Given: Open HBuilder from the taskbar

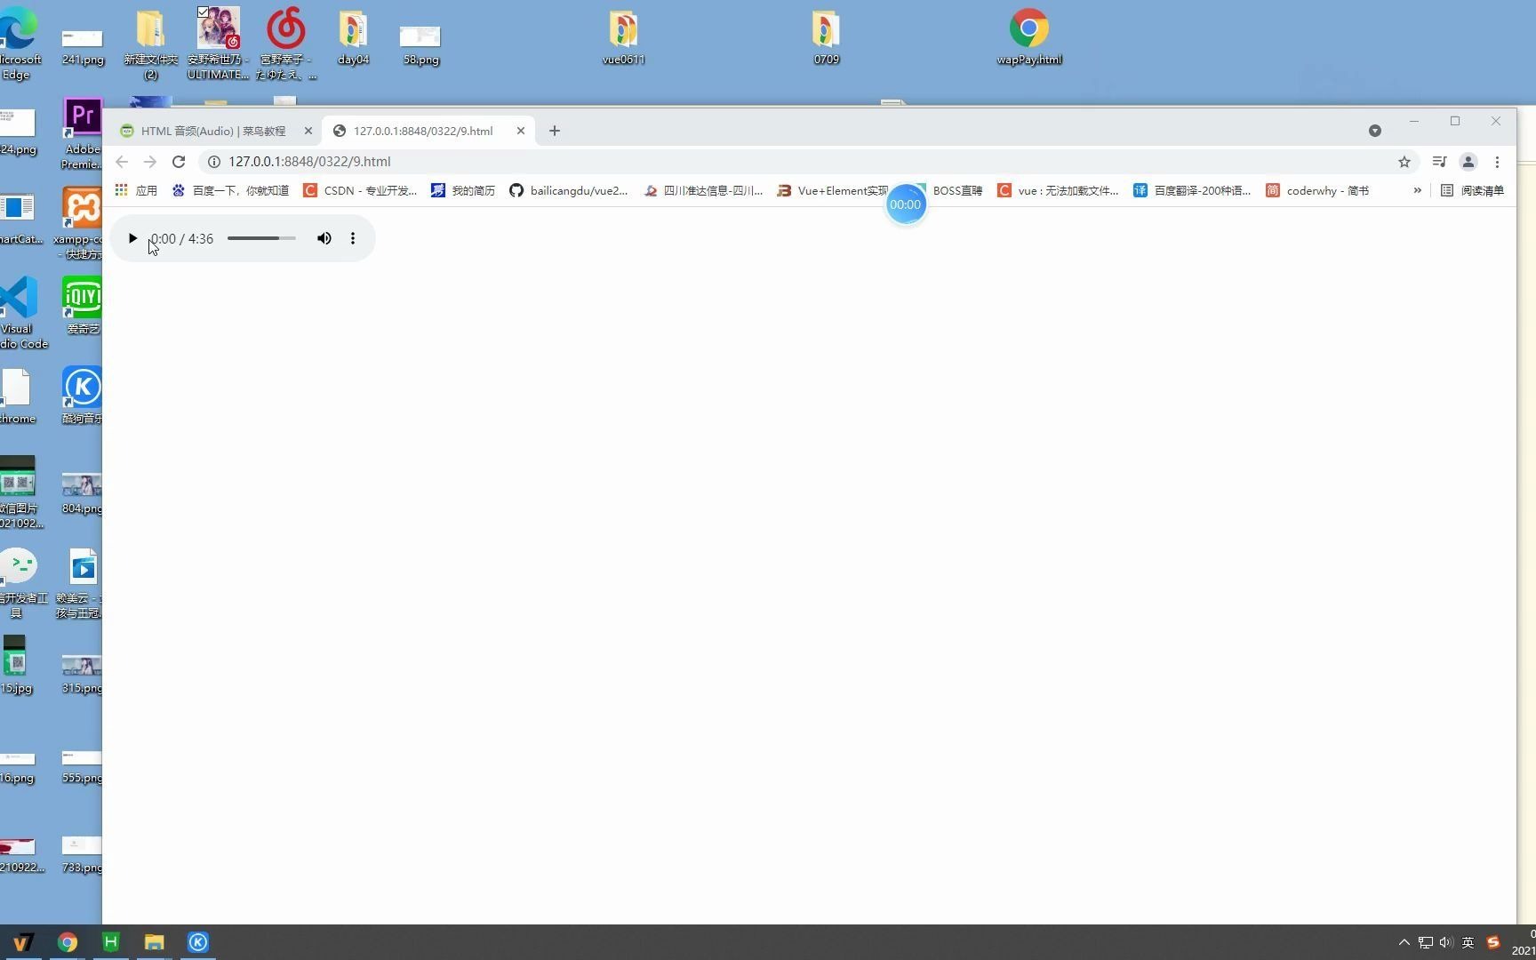Looking at the screenshot, I should click(x=111, y=942).
